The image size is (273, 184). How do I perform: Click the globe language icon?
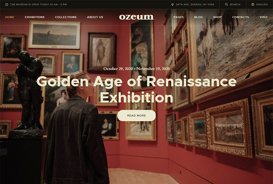pos(253,4)
